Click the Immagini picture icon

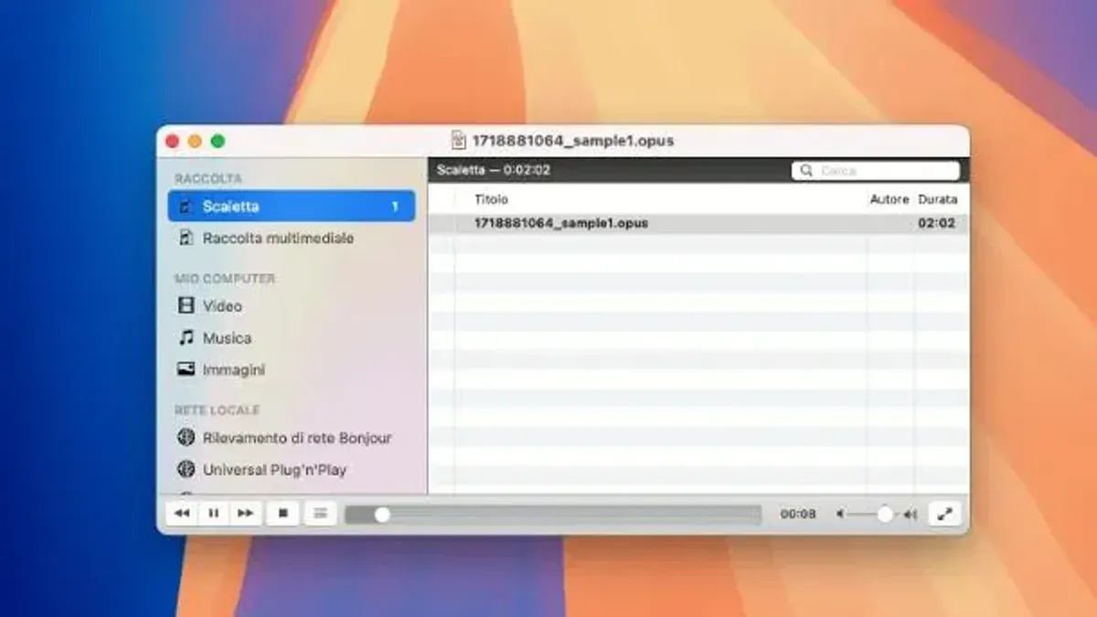(x=186, y=369)
